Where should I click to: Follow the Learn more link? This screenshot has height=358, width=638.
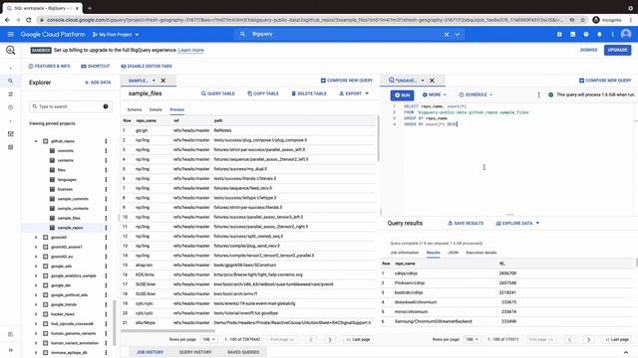point(190,50)
